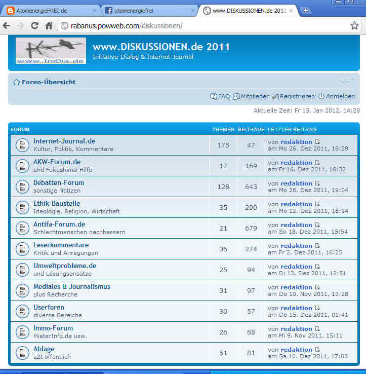Viewport: 366px width, 374px height.
Task: Close the atomenergiefrei Facebook tab
Action: pos(192,11)
